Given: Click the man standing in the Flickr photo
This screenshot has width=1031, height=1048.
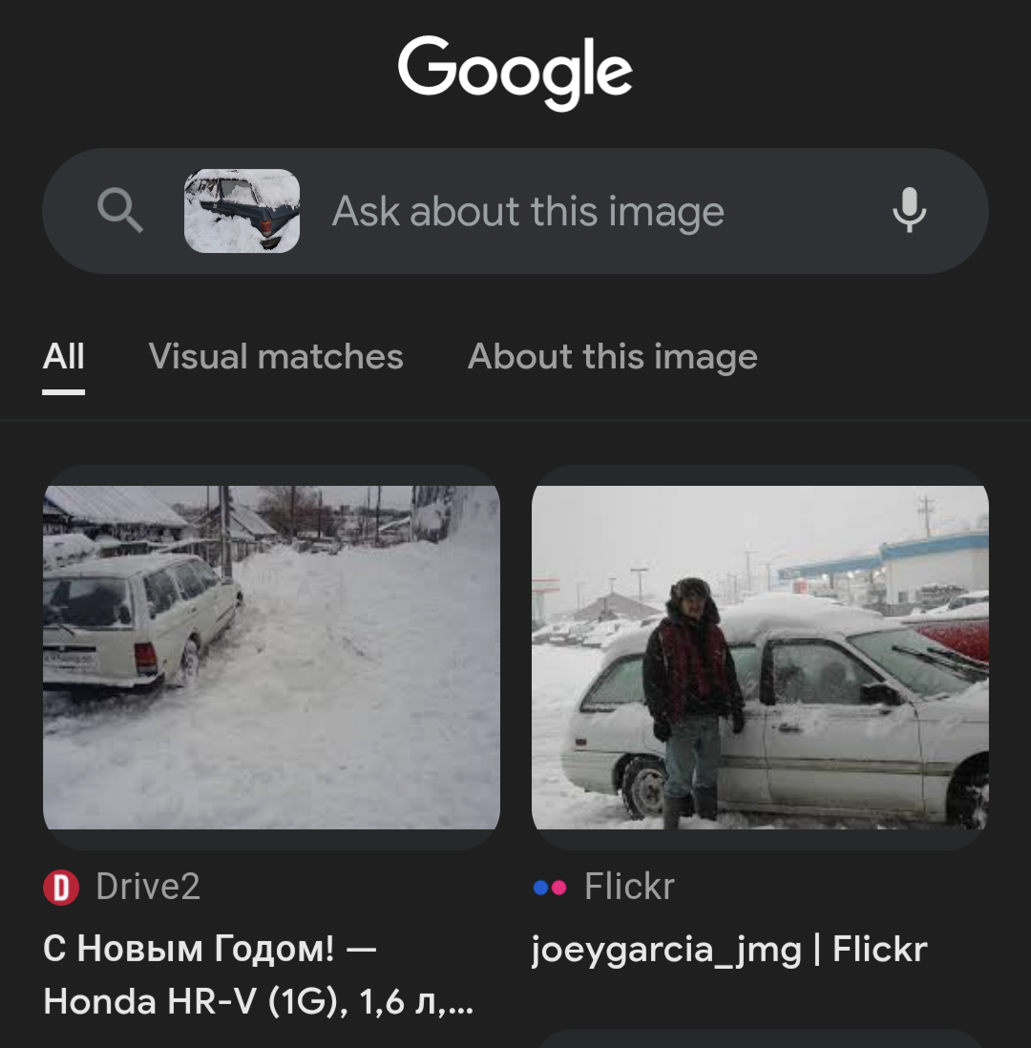Looking at the screenshot, I should tap(691, 687).
